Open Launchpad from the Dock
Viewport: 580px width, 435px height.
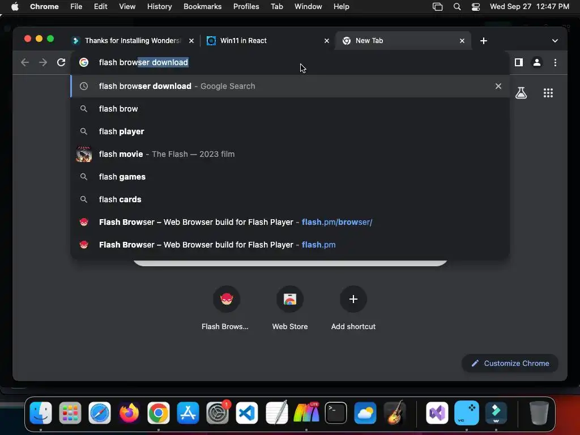[70, 413]
